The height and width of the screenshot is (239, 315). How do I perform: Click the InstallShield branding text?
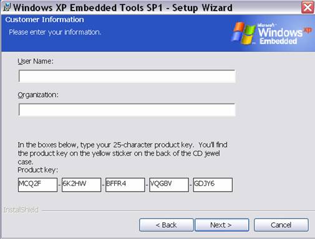point(21,210)
